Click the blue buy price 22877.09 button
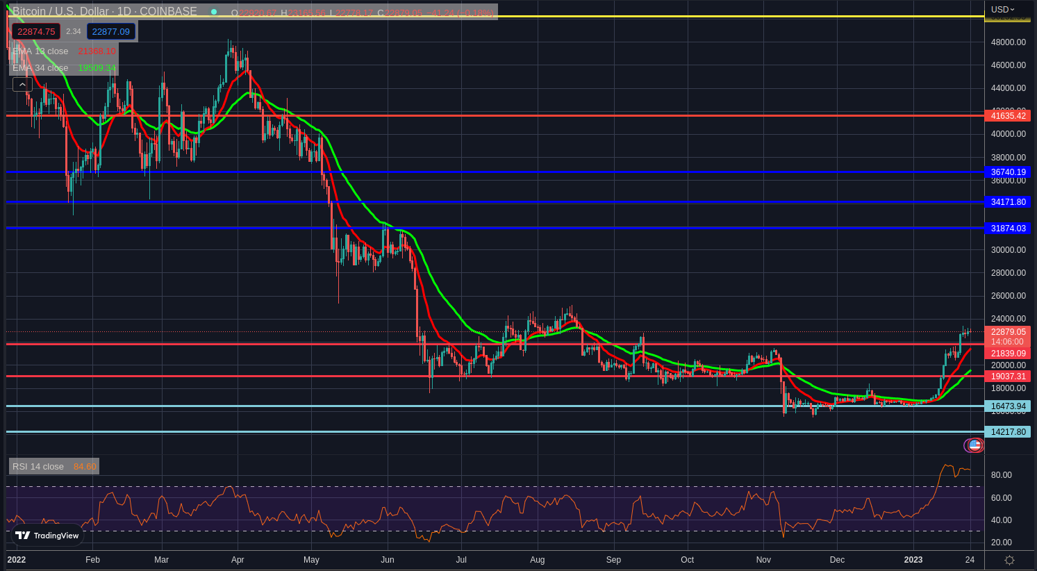 pos(111,31)
